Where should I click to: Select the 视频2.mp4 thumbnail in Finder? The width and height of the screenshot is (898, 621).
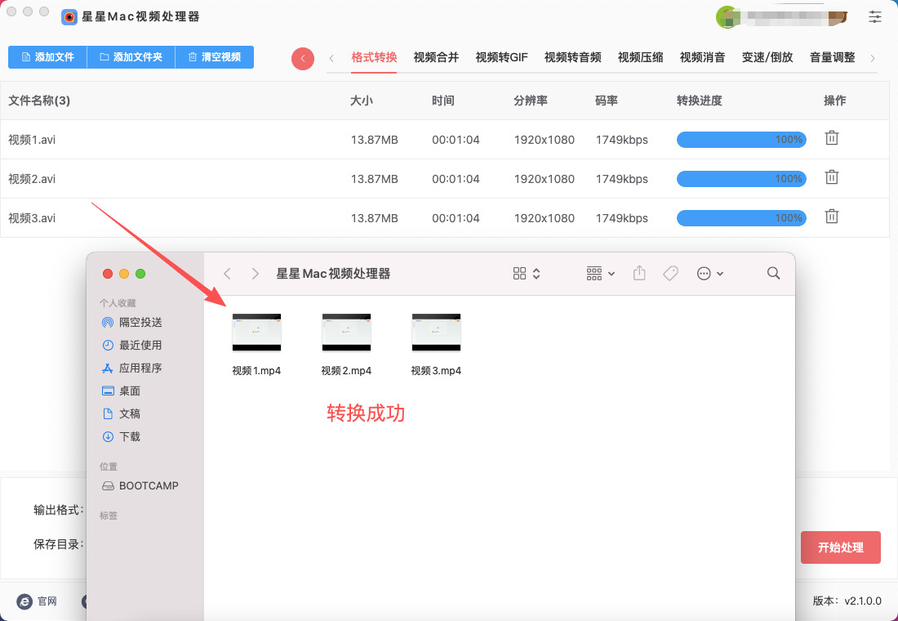click(346, 333)
